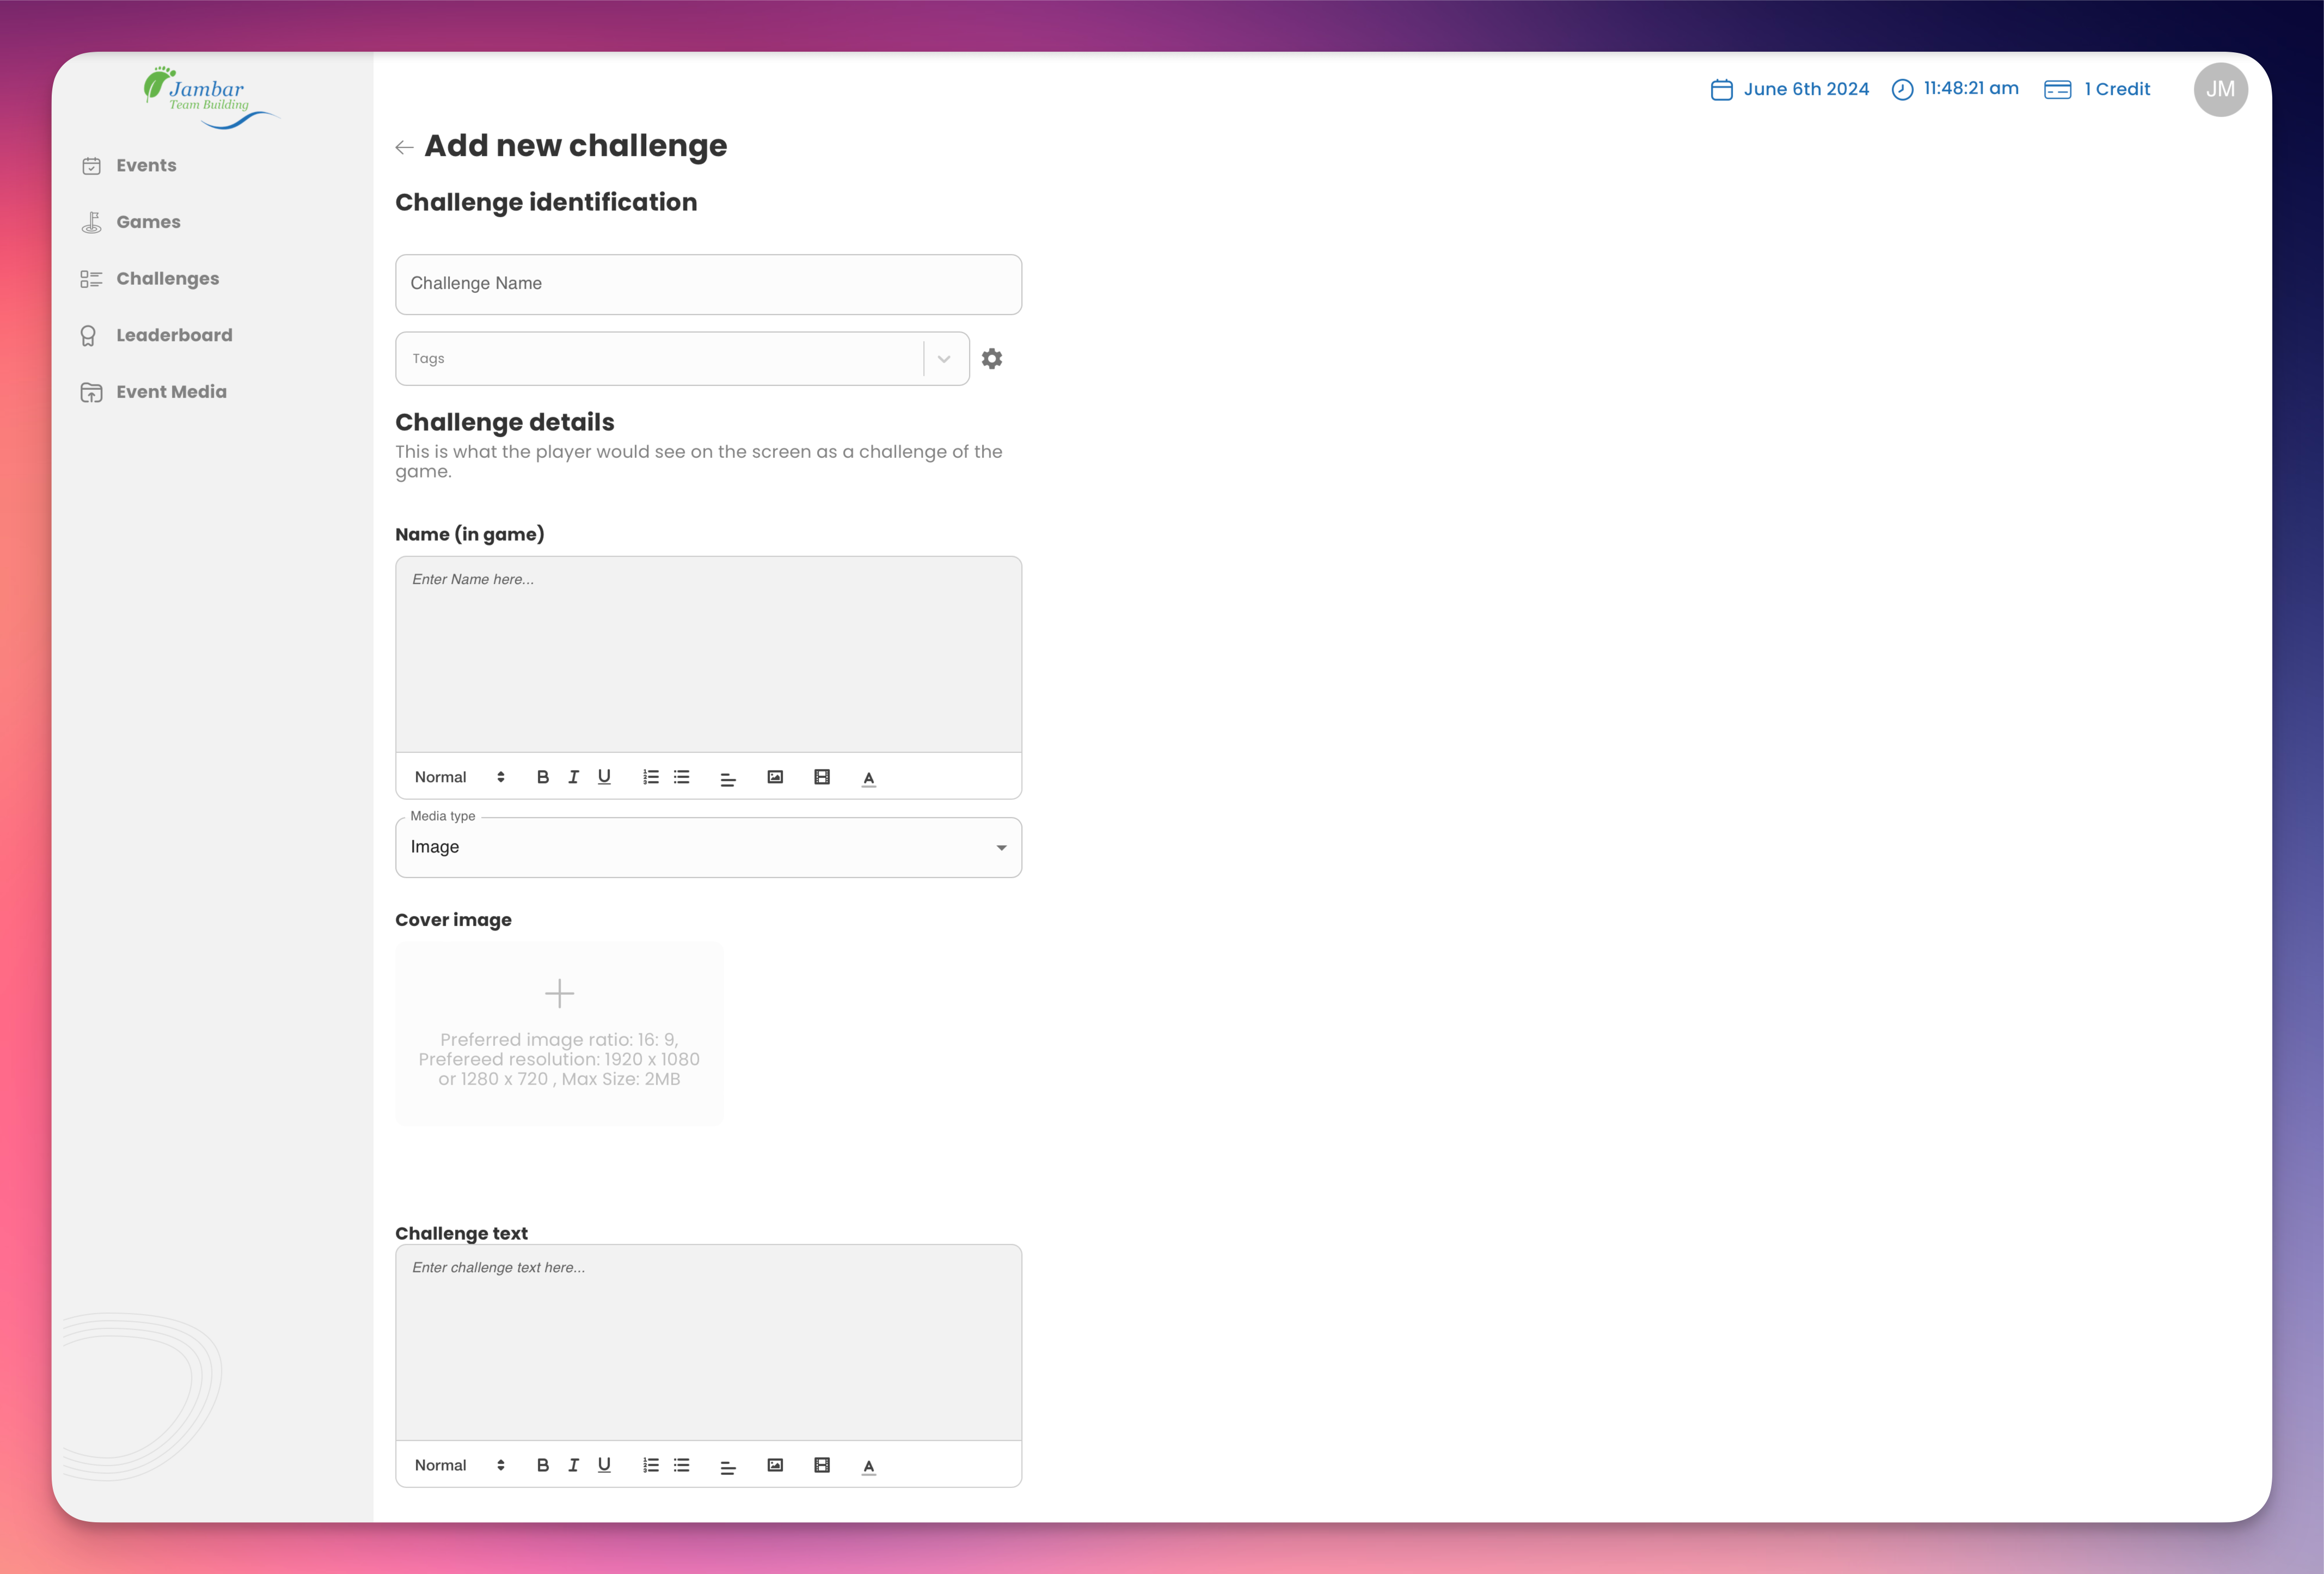Apply bullet list in Name editor toolbar

[x=682, y=777]
